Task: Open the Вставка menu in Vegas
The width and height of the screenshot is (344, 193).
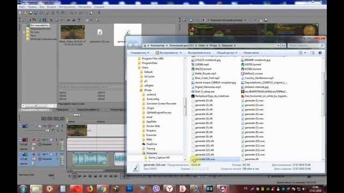Action: [52, 7]
